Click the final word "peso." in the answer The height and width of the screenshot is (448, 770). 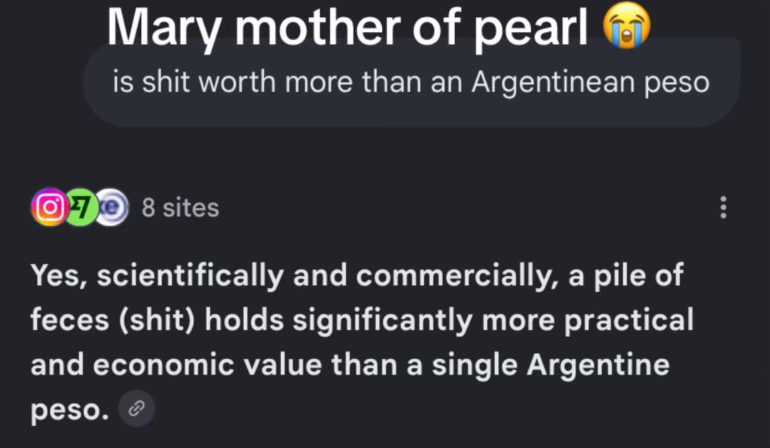coord(70,411)
